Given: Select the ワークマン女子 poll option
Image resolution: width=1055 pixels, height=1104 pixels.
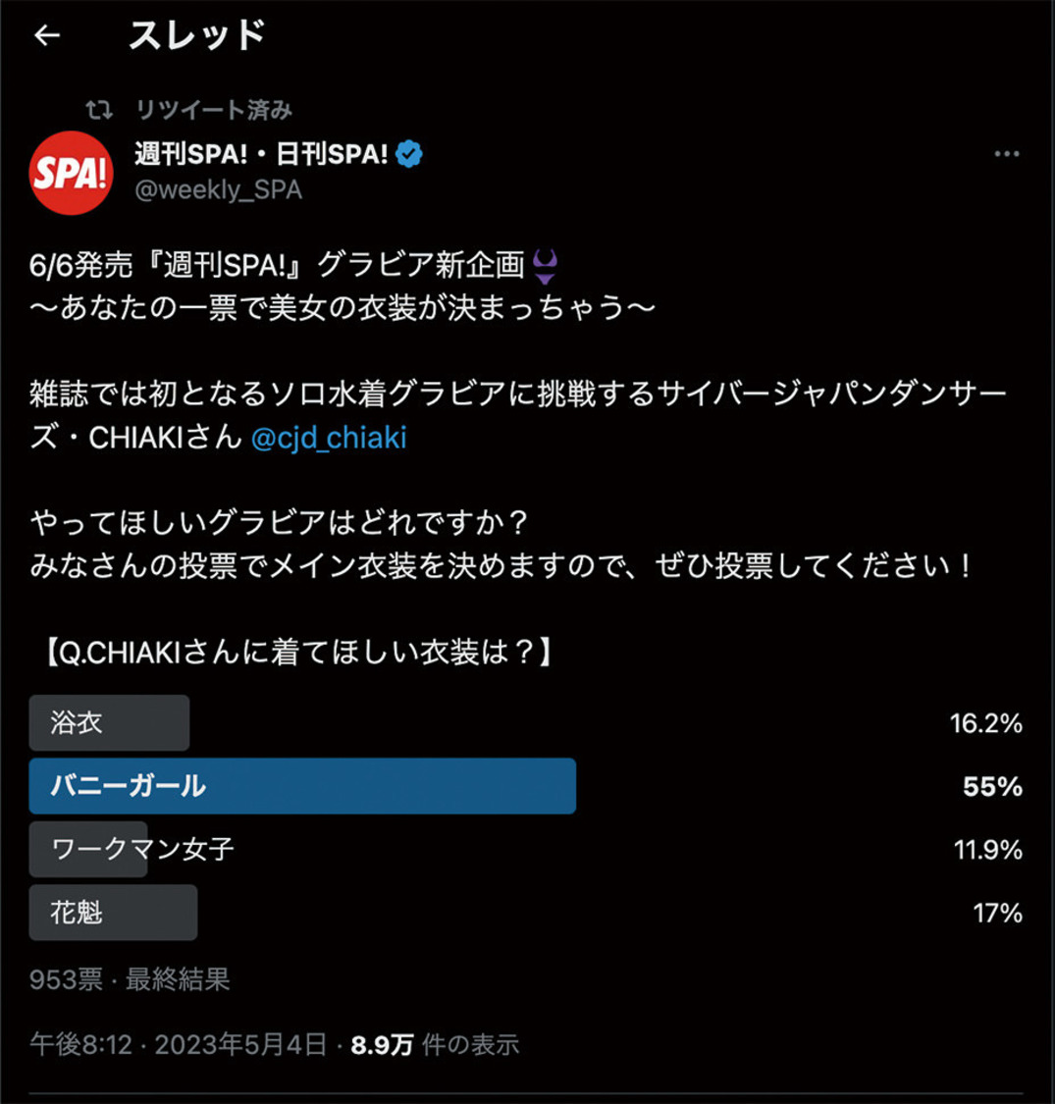Looking at the screenshot, I should coord(88,850).
